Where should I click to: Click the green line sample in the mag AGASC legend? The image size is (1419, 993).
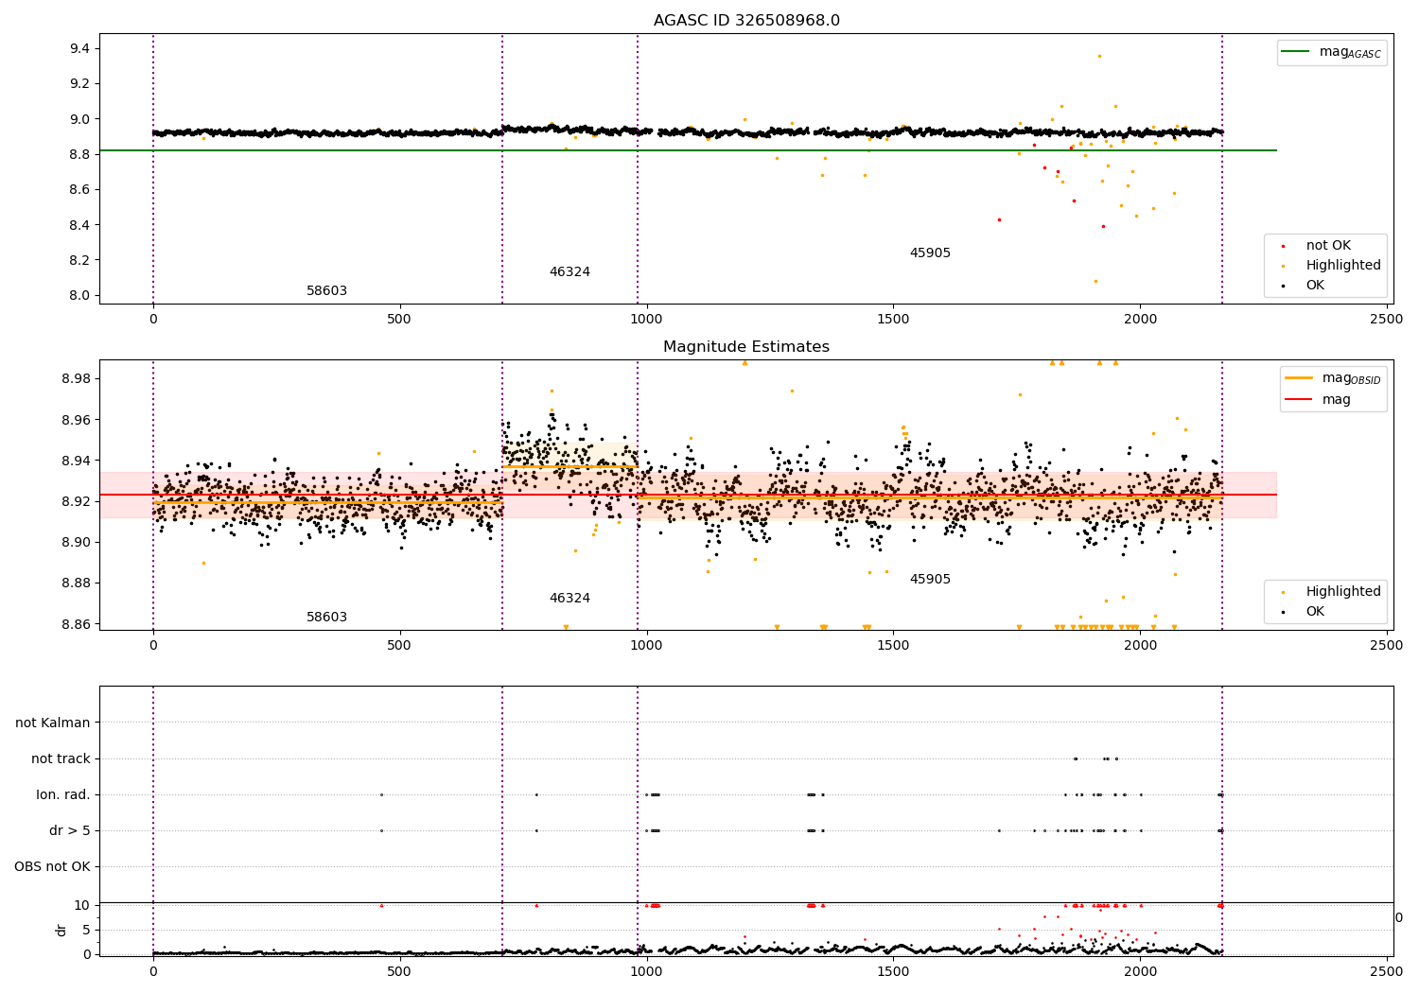pos(1297,52)
